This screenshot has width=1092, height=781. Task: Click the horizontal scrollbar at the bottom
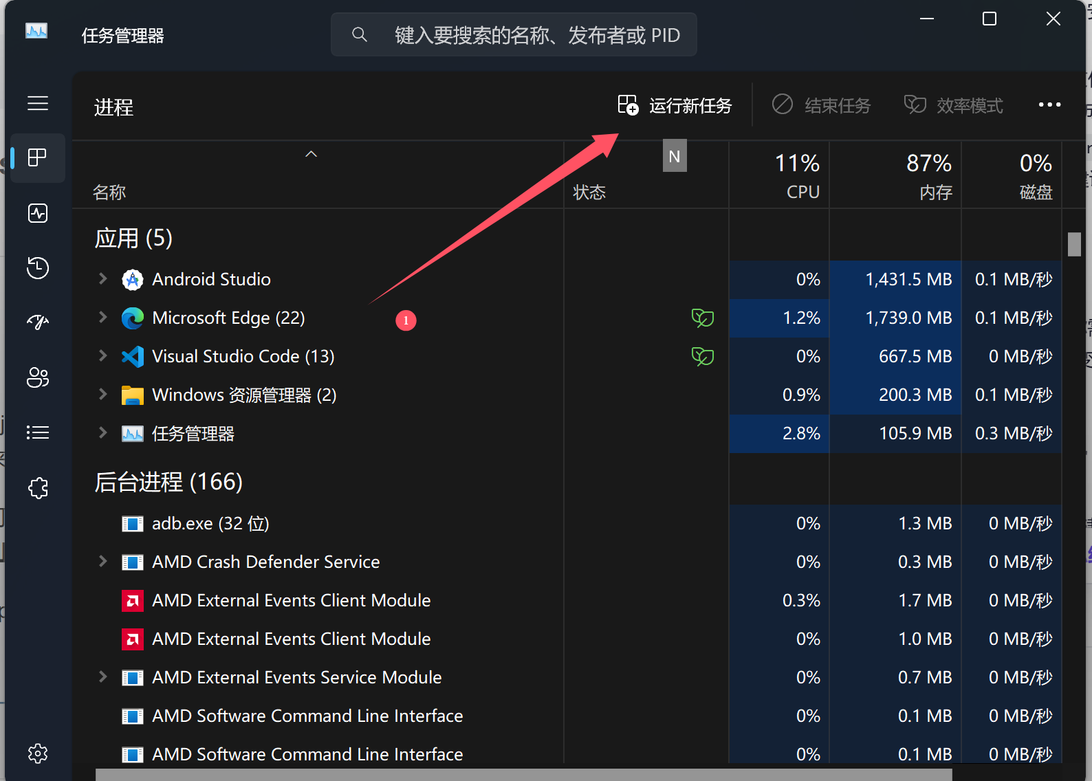(x=523, y=775)
